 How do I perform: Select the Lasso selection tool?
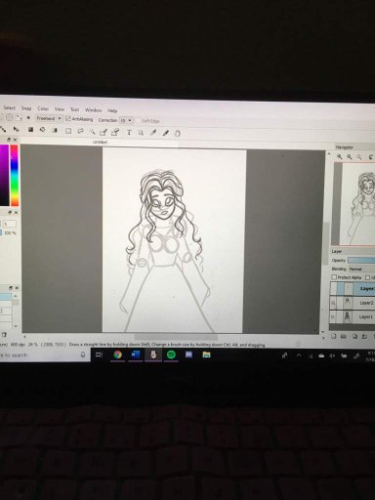click(80, 131)
